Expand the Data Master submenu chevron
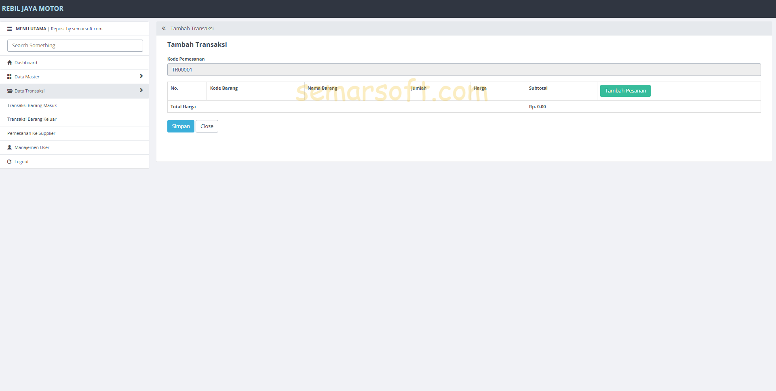The width and height of the screenshot is (776, 391). (x=141, y=76)
